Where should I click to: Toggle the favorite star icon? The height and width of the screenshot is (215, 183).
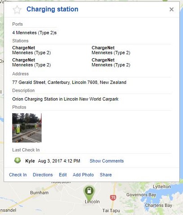pyautogui.click(x=17, y=9)
